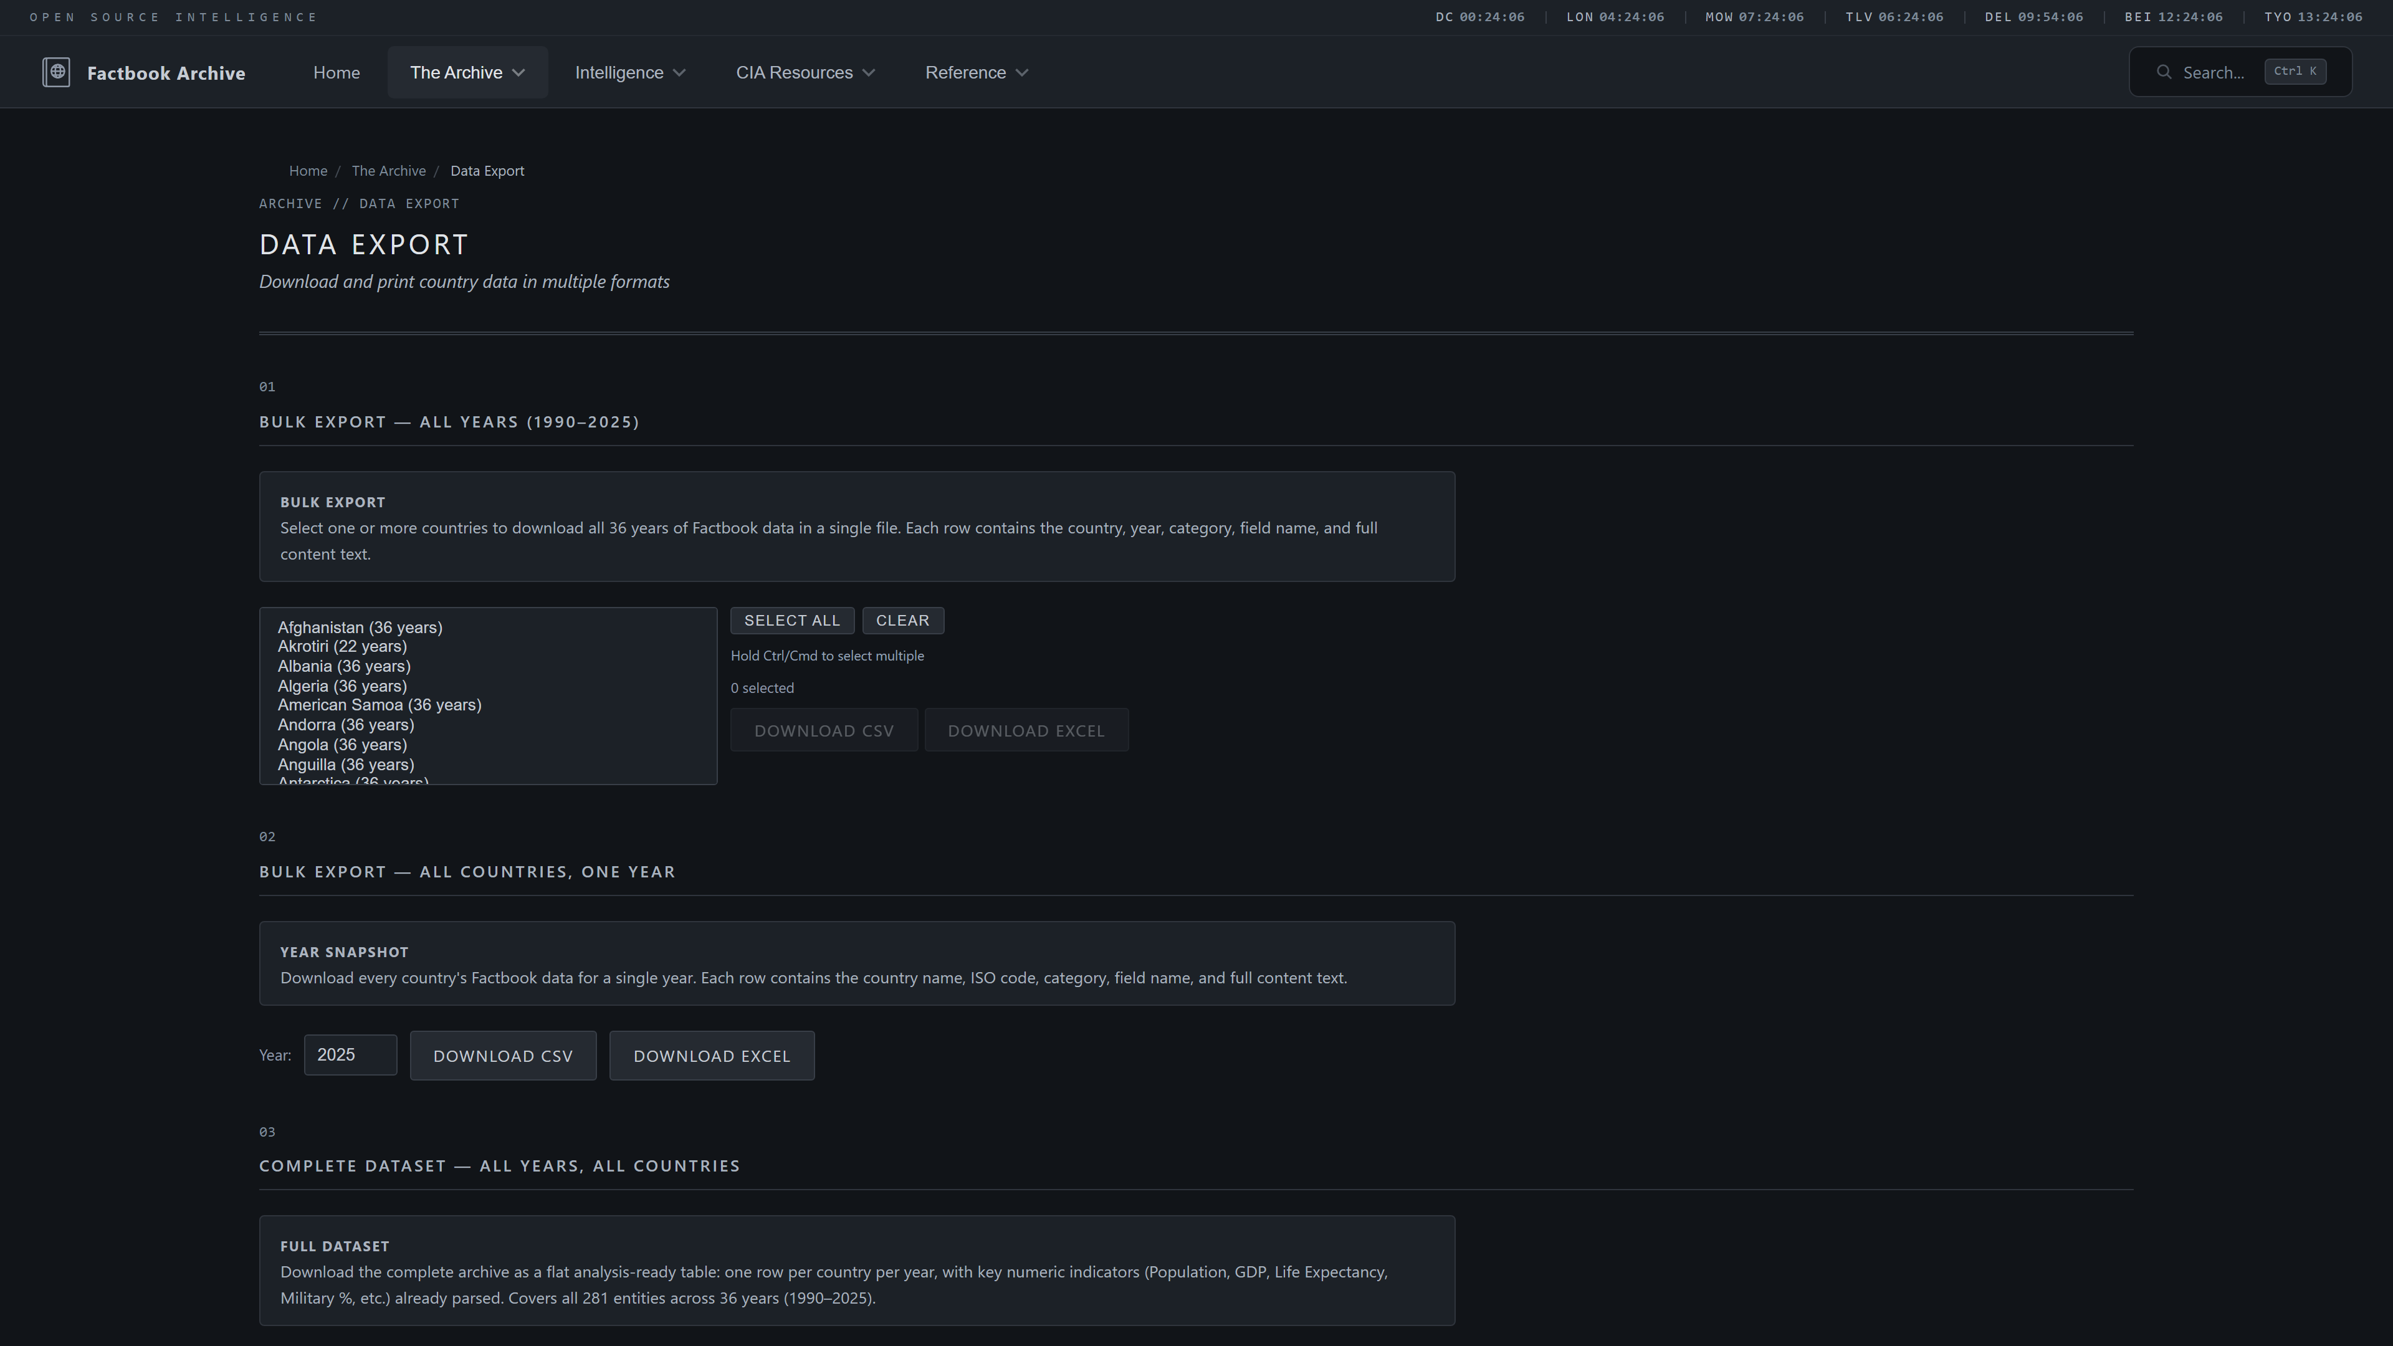2393x1346 pixels.
Task: Open The Archive breadcrumb link
Action: point(388,171)
